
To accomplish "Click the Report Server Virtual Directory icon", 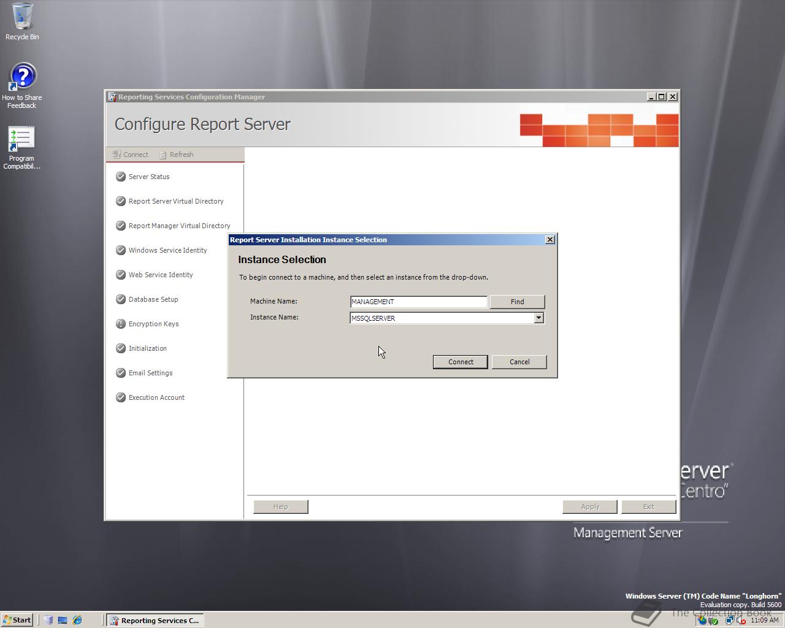I will click(x=121, y=201).
